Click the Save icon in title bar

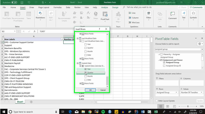[x=22, y=3]
